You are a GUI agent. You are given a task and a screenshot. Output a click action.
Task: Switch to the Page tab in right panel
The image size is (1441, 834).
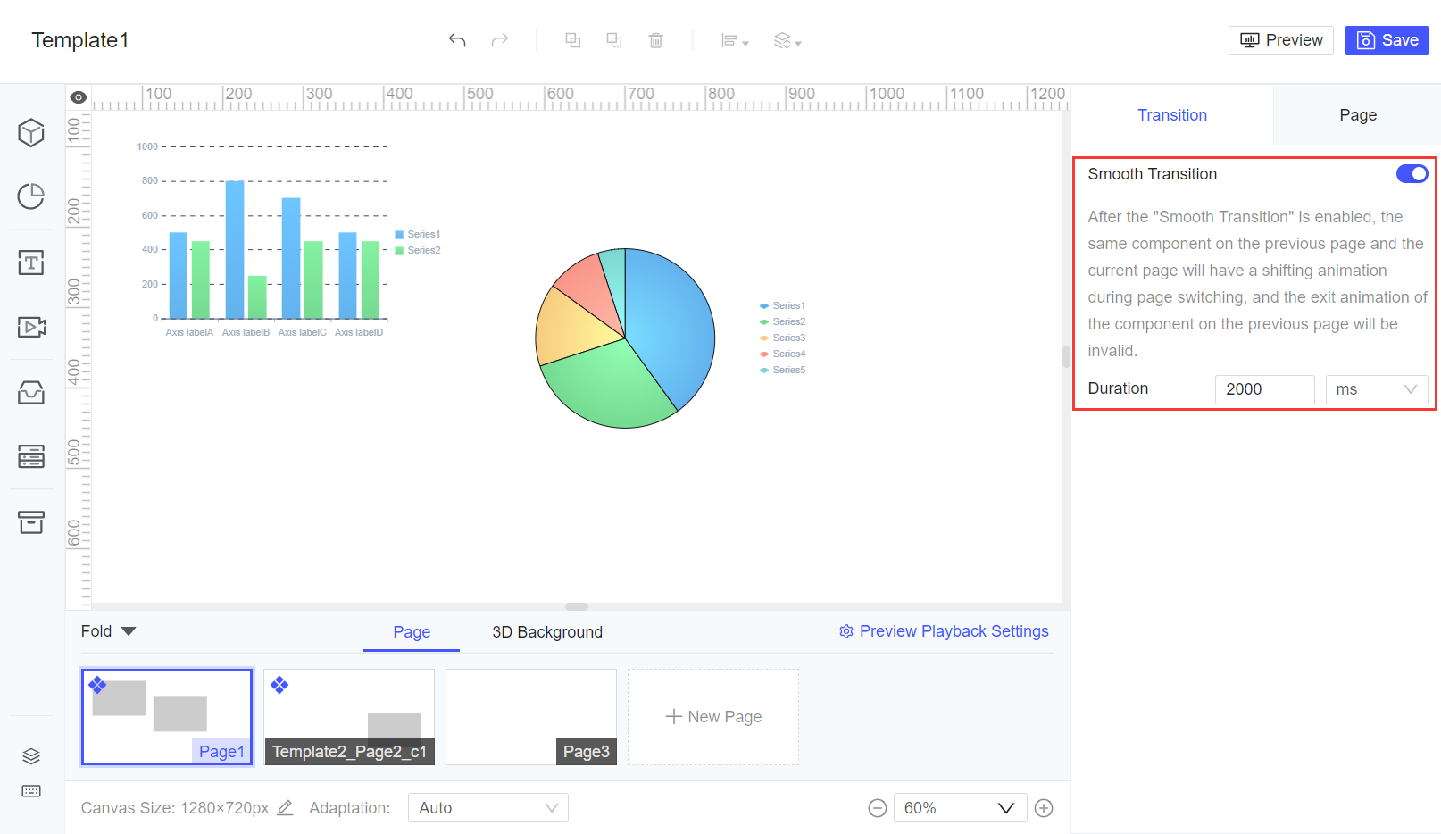(1357, 114)
